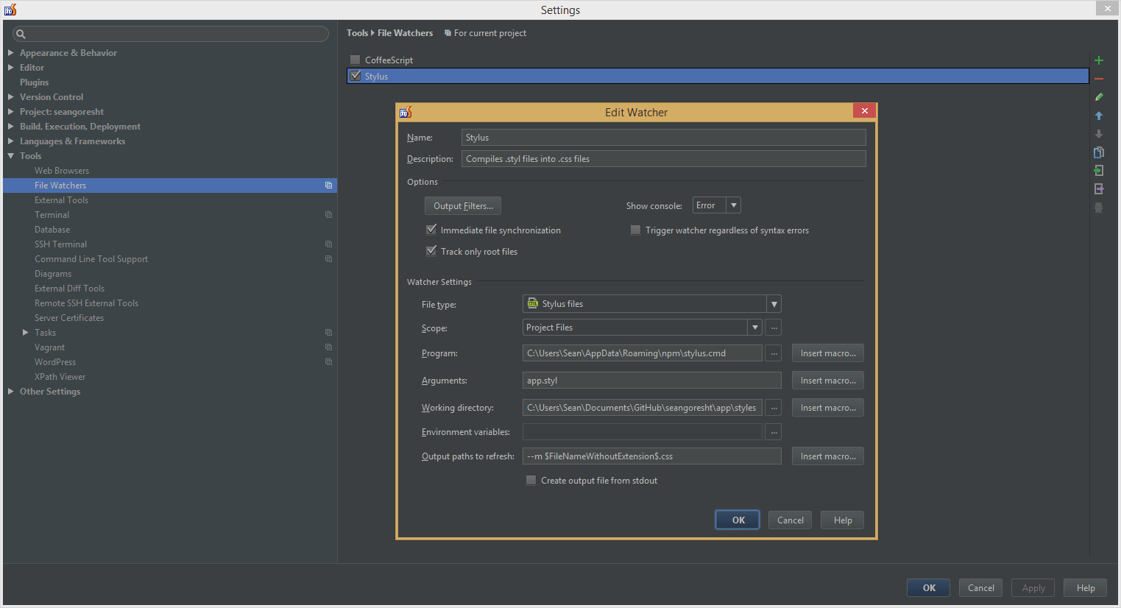Click the project-level icon on Tasks row
Viewport: 1121px width, 608px height.
tap(328, 333)
